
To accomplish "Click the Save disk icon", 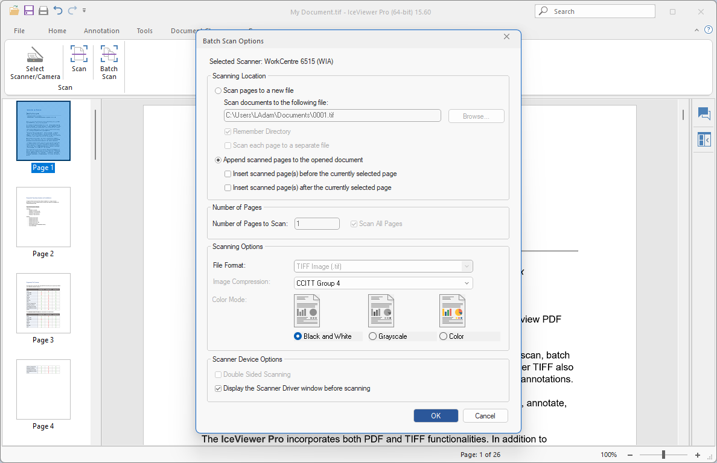I will coord(29,10).
